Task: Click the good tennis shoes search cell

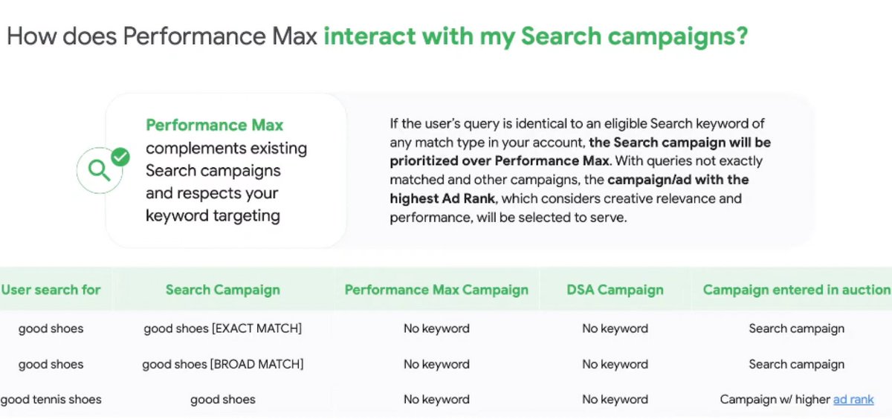Action: 51,400
